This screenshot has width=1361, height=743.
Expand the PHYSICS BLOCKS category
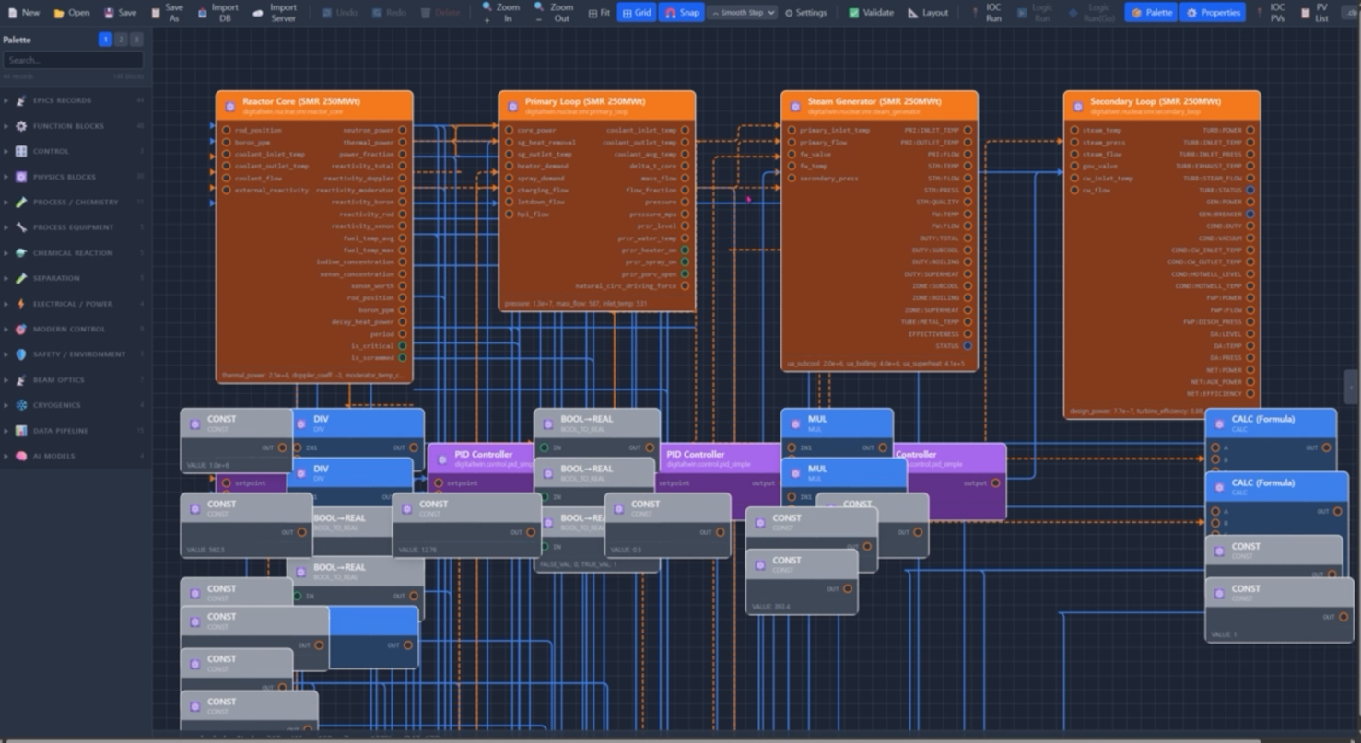click(74, 177)
